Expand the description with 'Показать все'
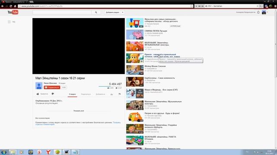This screenshot has width=277, height=155. [x=79, y=111]
